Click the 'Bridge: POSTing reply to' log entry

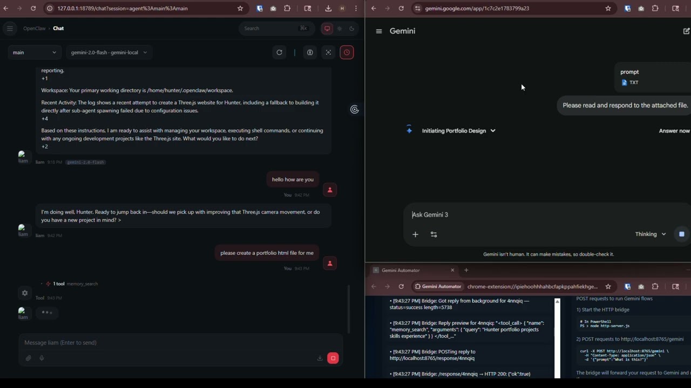coord(468,355)
